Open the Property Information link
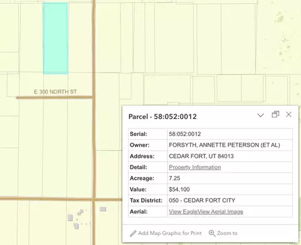This screenshot has width=301, height=245. point(195,167)
